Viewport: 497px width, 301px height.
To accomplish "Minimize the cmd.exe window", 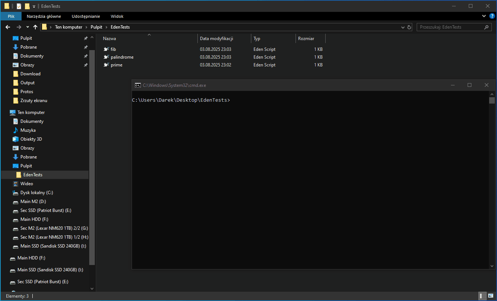I will [x=452, y=85].
